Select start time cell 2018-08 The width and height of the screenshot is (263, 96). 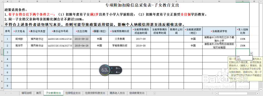[x=141, y=46]
